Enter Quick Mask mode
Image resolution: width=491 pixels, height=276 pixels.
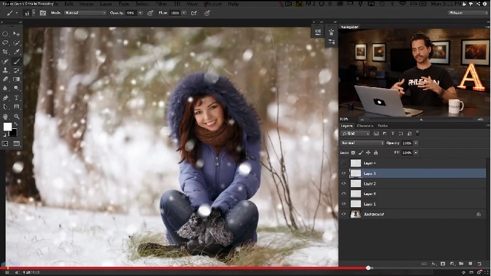point(6,144)
